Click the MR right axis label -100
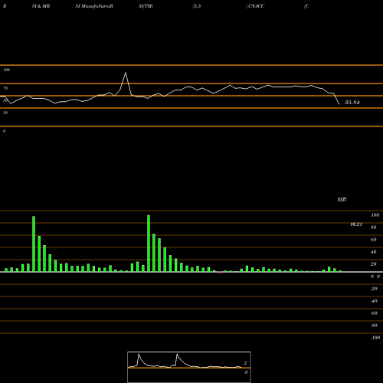Image resolution: width=383 pixels, height=383 pixels. click(x=375, y=338)
